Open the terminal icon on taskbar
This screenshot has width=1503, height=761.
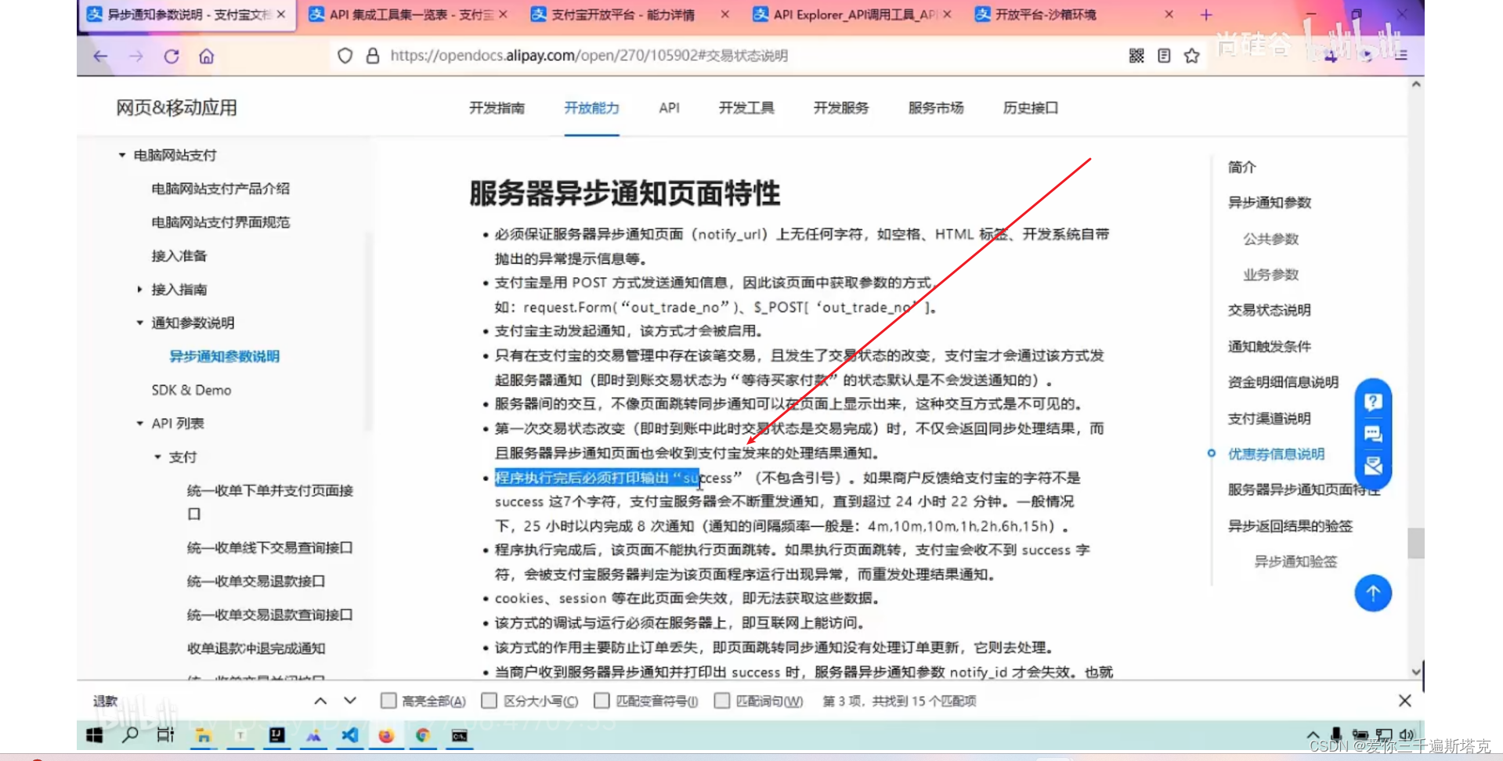point(460,735)
